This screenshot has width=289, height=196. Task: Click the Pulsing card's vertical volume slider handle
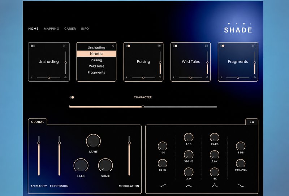(160, 63)
